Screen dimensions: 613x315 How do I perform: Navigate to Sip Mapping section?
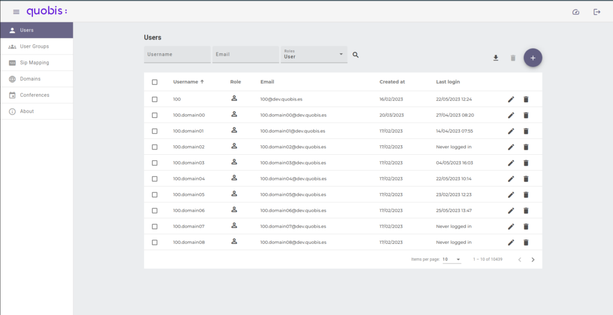tap(34, 62)
